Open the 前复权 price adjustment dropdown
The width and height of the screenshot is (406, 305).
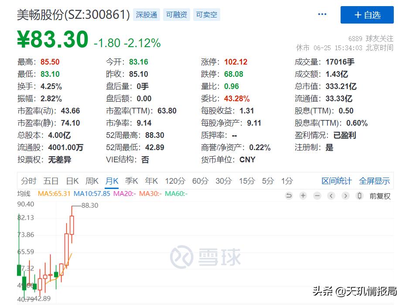coord(381,196)
